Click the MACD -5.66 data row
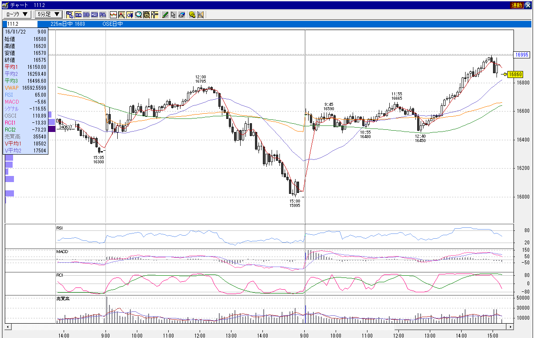Viewport: 534px width, 338px height. [25, 102]
